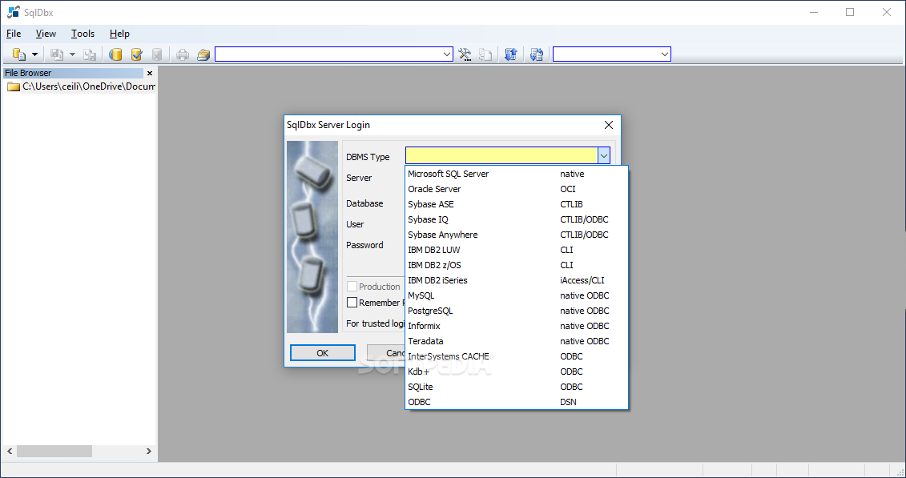Click the blue arrows with sheet icon

[536, 54]
